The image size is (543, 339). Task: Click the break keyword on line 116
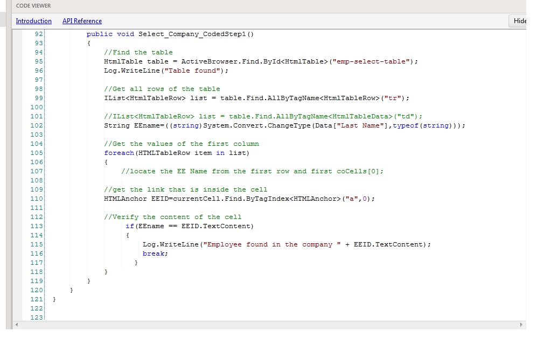tap(155, 253)
